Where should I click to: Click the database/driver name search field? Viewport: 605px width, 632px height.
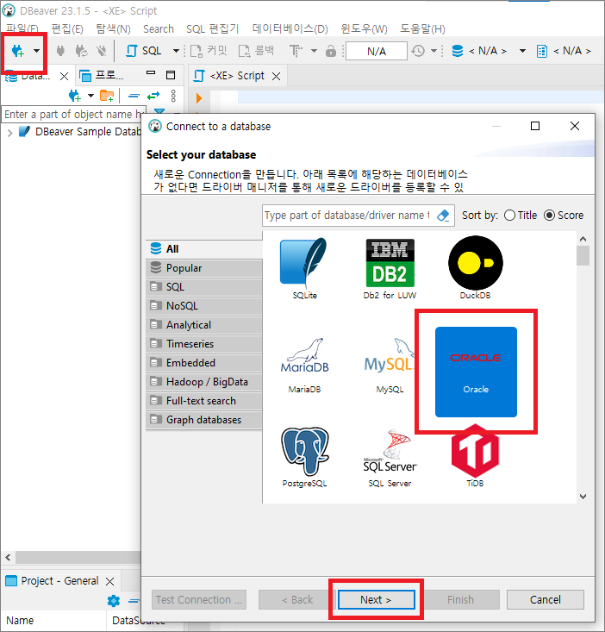349,216
